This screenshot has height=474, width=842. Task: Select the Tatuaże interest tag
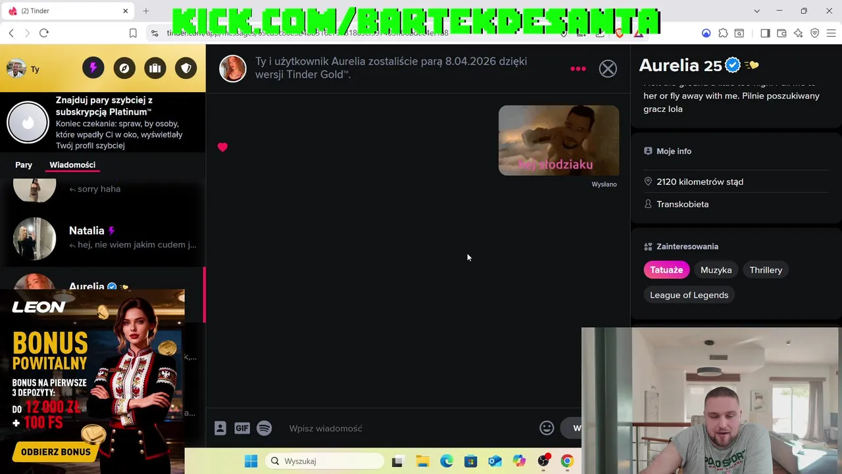[666, 270]
